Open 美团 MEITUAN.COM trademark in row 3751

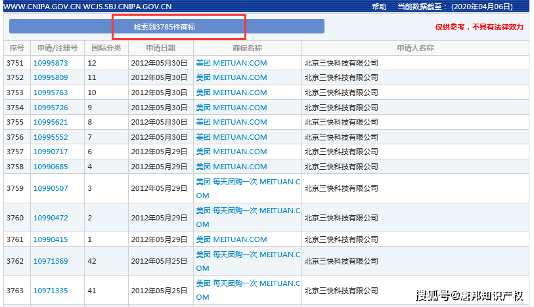pyautogui.click(x=232, y=63)
